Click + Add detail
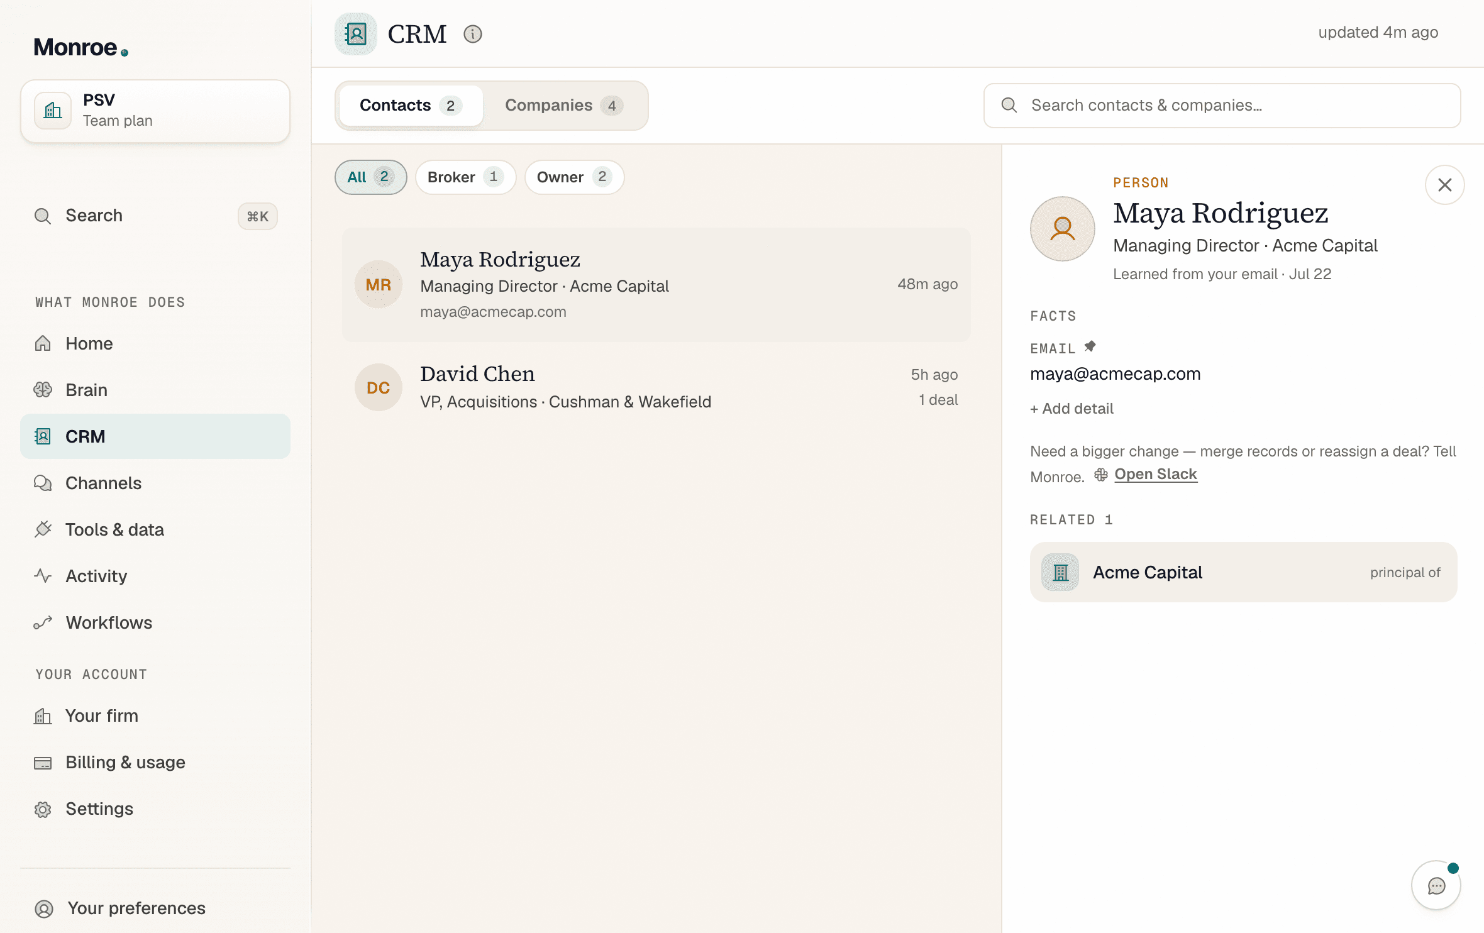1484x933 pixels. [x=1071, y=409]
